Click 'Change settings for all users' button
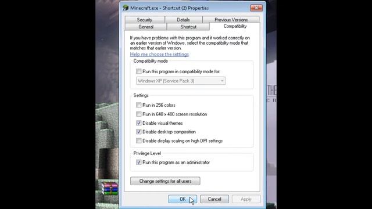Screen dimensions: 372x209 pos(165,181)
